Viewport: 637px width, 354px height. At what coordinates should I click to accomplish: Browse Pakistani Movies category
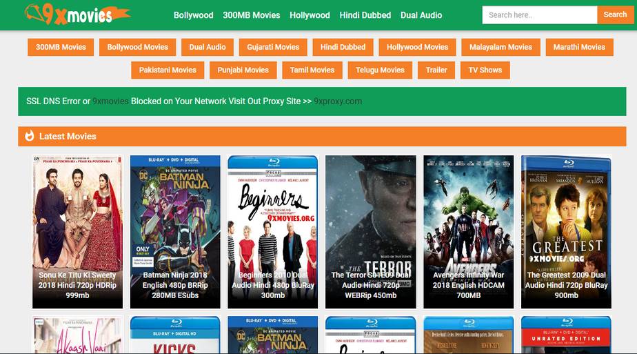point(168,70)
